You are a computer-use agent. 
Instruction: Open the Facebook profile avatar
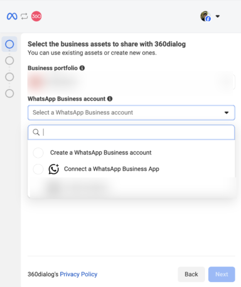click(205, 16)
